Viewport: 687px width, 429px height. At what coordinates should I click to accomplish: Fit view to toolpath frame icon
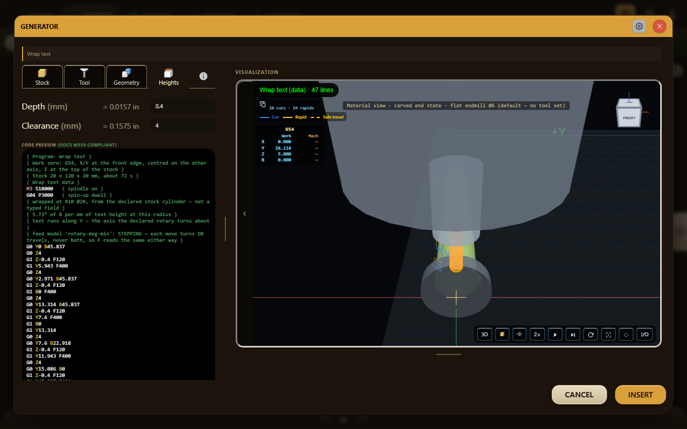(608, 335)
